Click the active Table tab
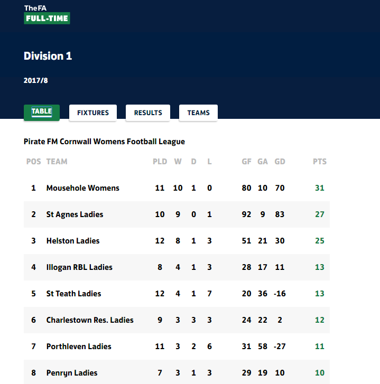Viewport: 380px width, 384px height. pyautogui.click(x=42, y=113)
